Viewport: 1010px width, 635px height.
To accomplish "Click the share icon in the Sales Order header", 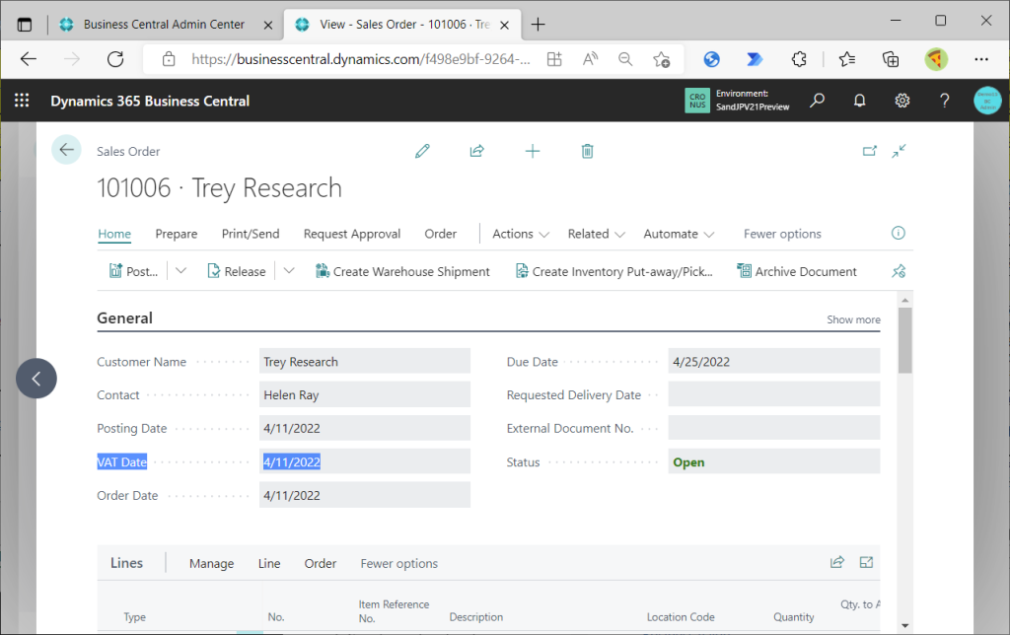I will click(476, 151).
